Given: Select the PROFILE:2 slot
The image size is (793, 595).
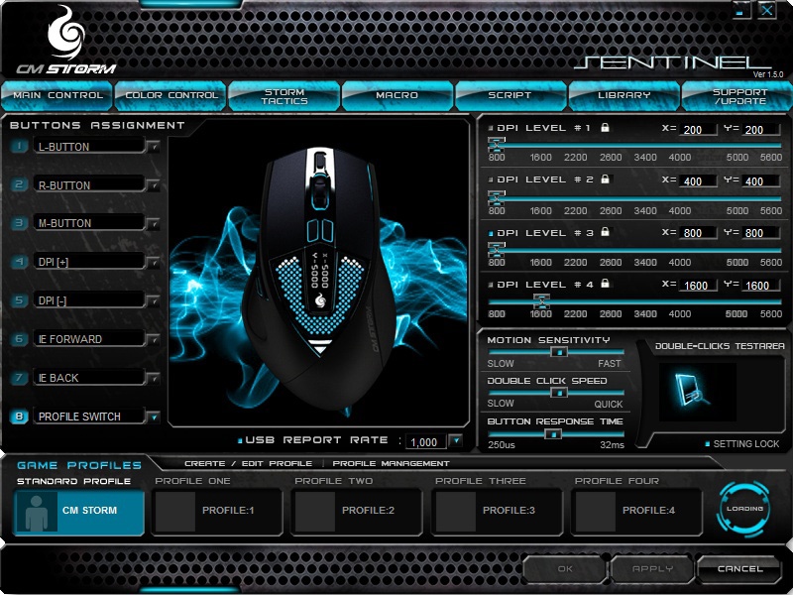Looking at the screenshot, I should click(x=357, y=511).
